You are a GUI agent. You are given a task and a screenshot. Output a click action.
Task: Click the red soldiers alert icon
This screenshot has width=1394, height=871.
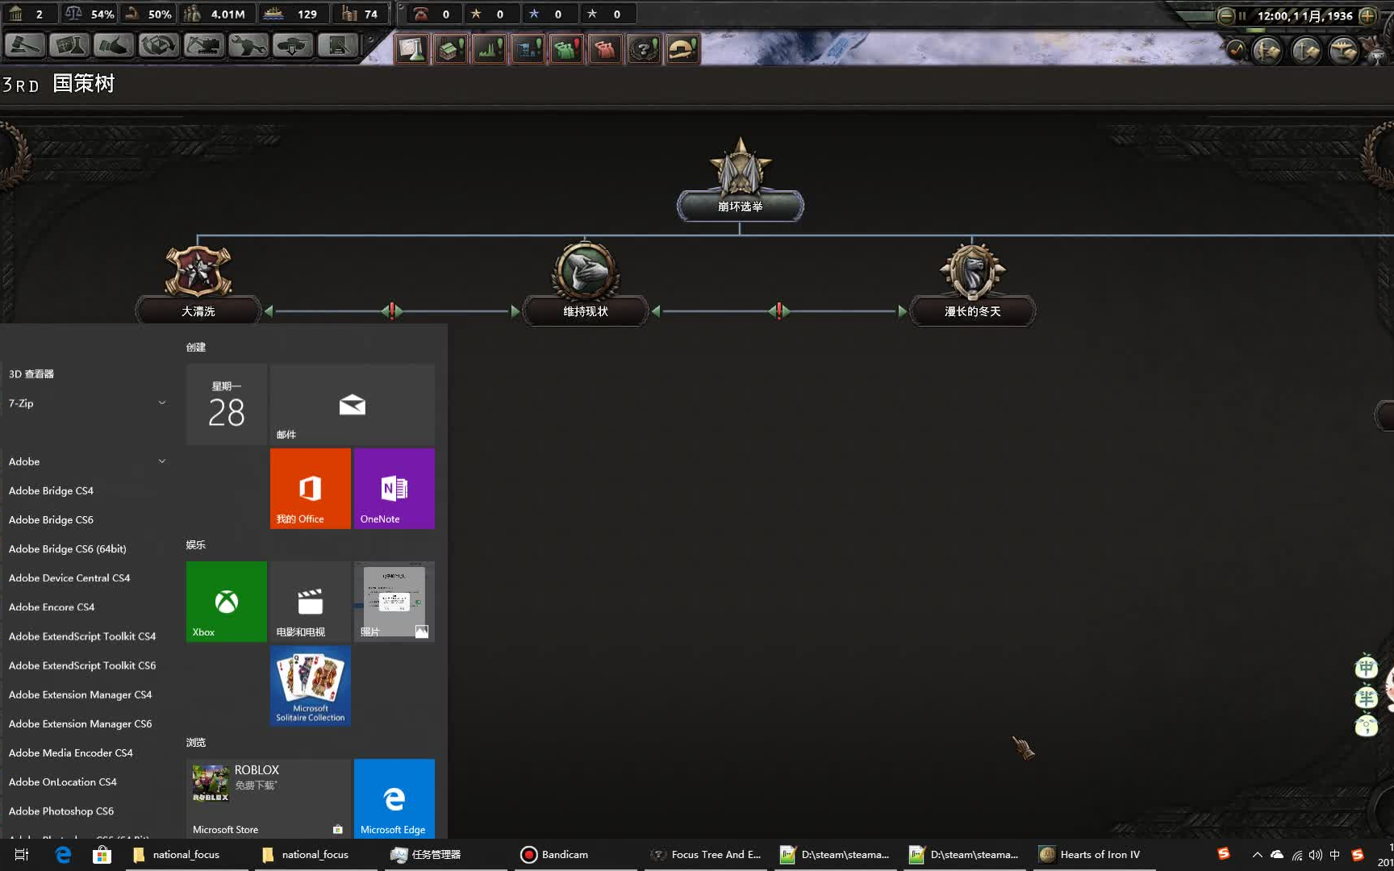click(605, 49)
